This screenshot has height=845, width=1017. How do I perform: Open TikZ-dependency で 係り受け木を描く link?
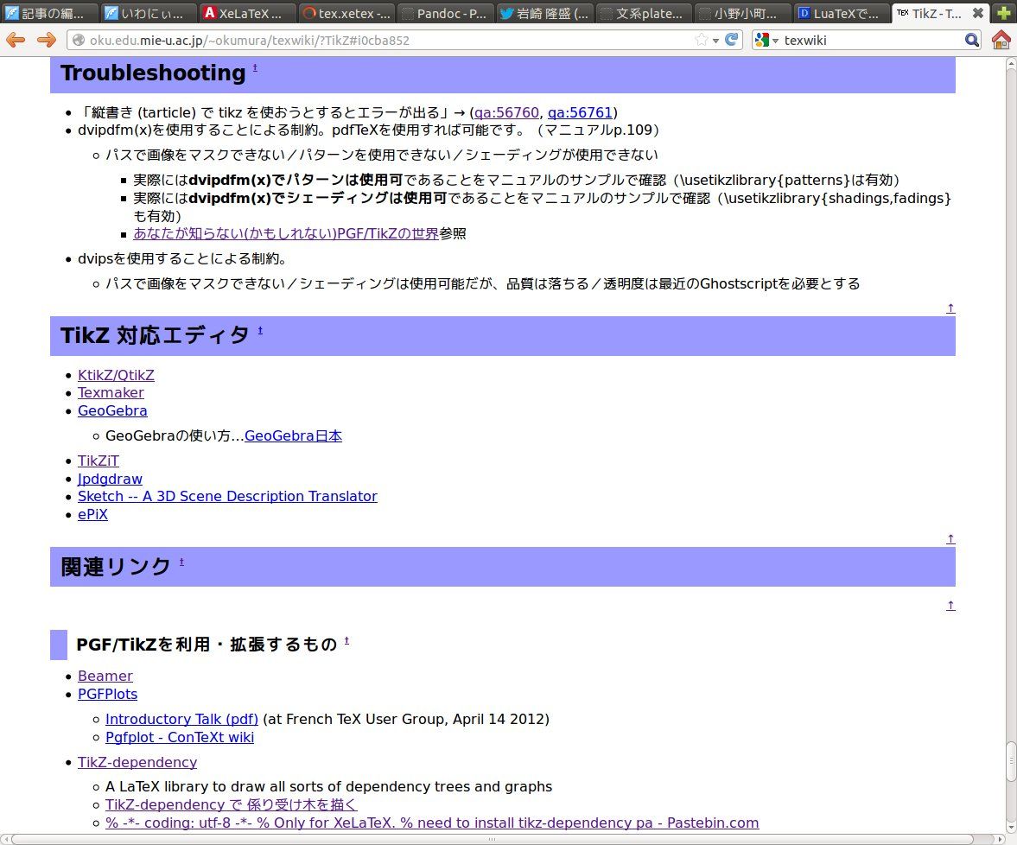[231, 804]
